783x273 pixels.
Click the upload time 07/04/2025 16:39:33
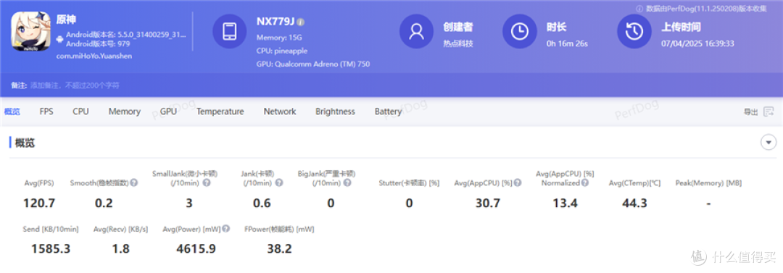tap(697, 43)
